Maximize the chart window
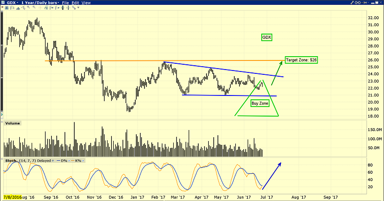The width and height of the screenshot is (384, 201). tap(377, 2)
